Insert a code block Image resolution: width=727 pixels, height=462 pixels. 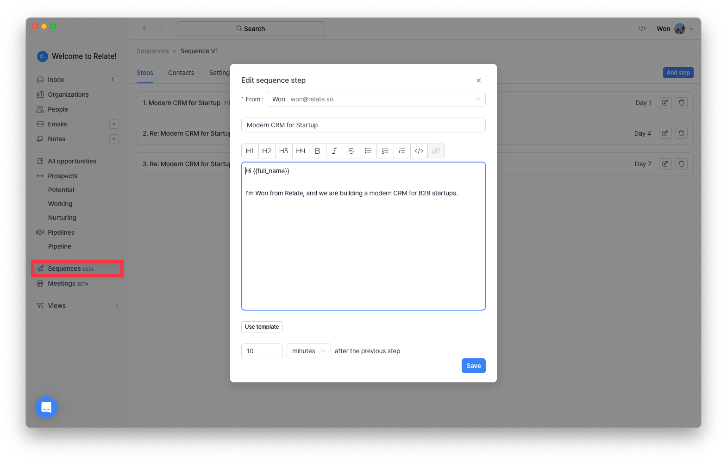coord(419,151)
